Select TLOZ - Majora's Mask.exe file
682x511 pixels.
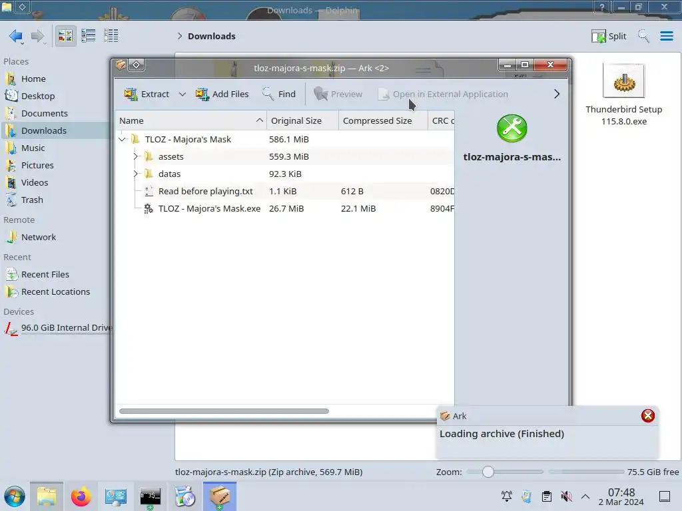(209, 208)
